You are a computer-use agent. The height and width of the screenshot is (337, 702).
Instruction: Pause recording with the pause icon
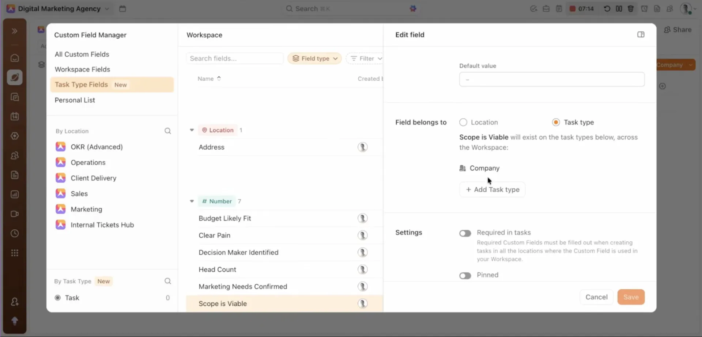[619, 9]
